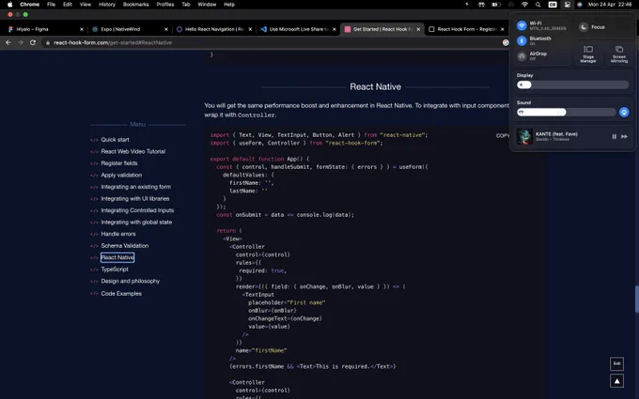The image size is (639, 399).
Task: Open the File menu
Action: 51,5
